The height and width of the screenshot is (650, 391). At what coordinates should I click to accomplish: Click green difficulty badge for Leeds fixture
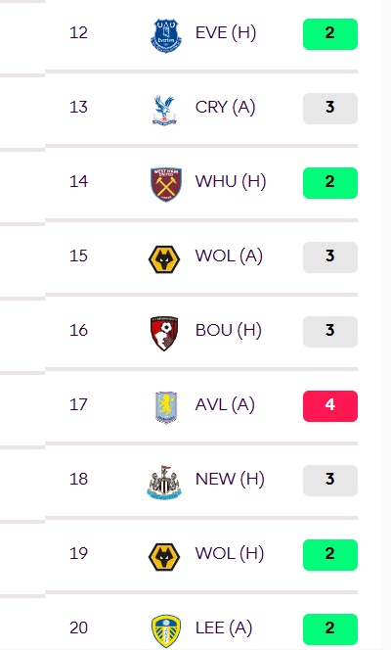tap(330, 629)
